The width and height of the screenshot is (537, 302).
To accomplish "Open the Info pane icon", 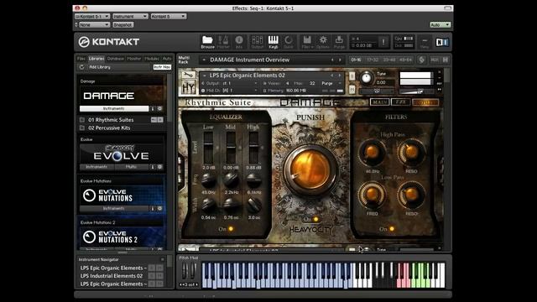I will pos(239,42).
